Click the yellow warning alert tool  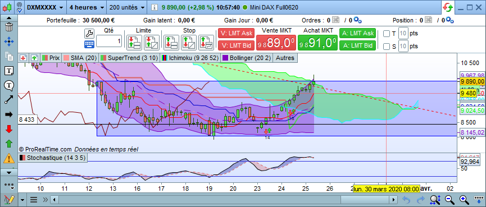point(9,158)
